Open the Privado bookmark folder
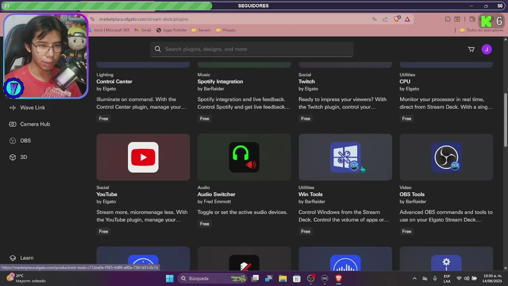 click(x=226, y=30)
